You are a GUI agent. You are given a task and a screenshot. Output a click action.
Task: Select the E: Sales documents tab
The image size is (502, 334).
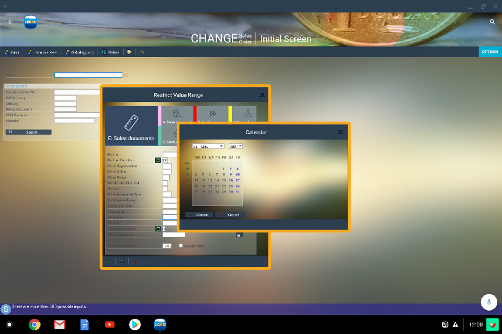[131, 126]
